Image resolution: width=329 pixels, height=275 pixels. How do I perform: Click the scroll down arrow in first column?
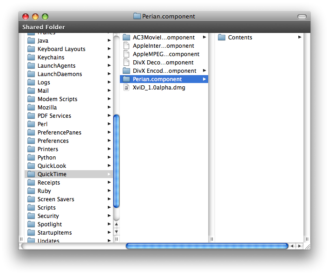pos(117,231)
